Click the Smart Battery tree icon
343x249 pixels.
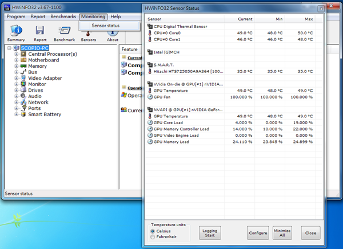point(23,114)
